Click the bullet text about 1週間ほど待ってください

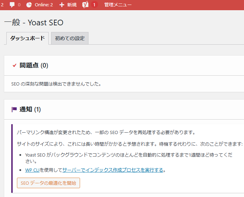coord(129,158)
